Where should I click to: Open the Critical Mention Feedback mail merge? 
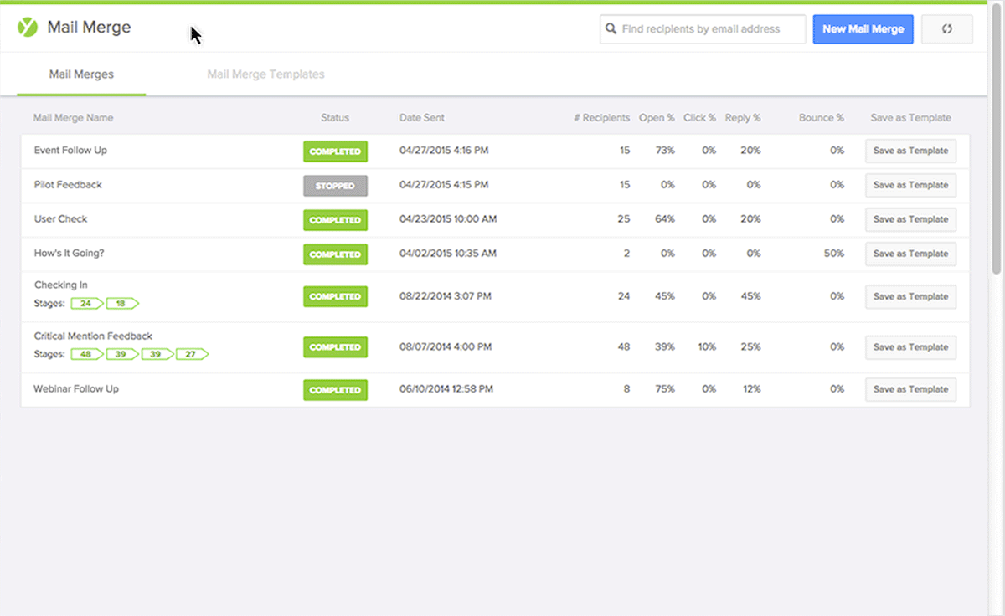(93, 336)
